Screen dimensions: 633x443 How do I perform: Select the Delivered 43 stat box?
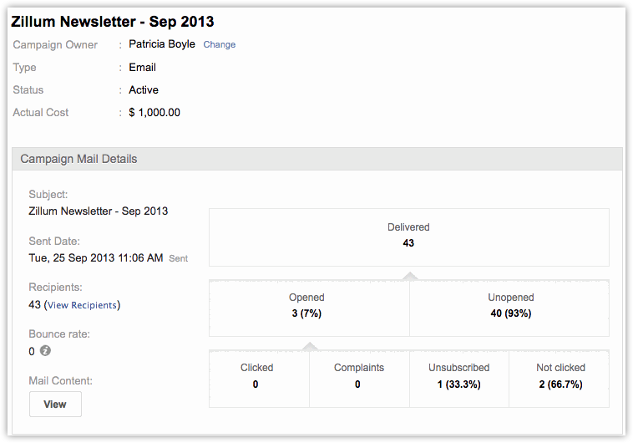pos(408,236)
